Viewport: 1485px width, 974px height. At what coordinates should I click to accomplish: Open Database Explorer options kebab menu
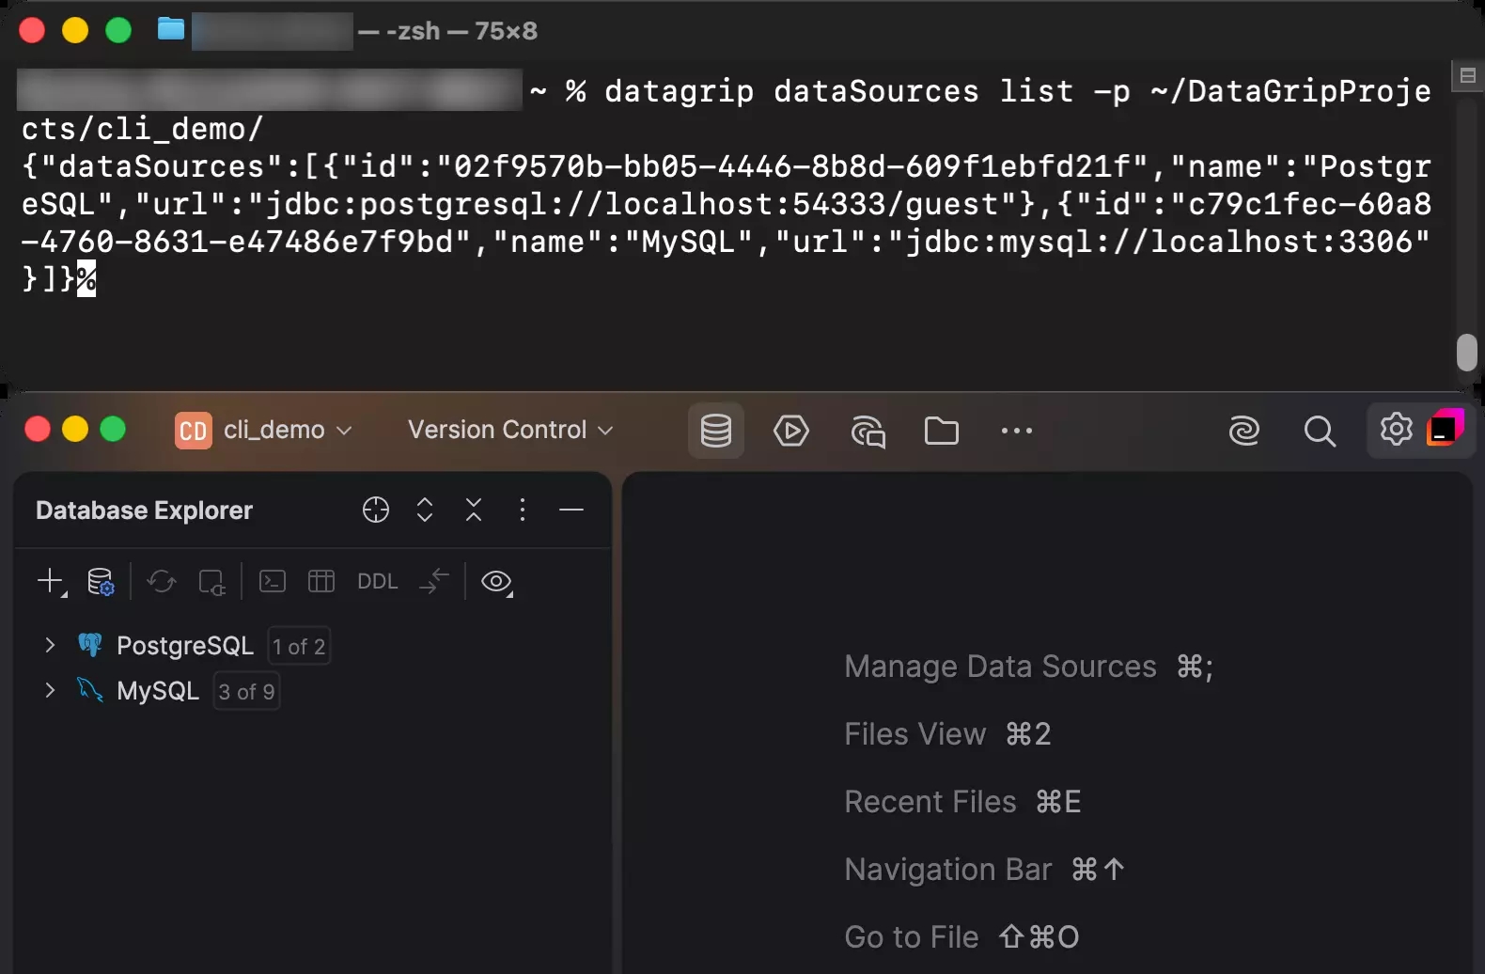[523, 510]
